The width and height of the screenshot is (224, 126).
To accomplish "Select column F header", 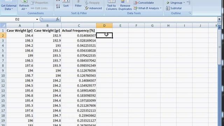I will point(136,26).
